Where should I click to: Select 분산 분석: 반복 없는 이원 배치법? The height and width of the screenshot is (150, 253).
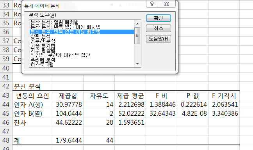click(x=82, y=32)
